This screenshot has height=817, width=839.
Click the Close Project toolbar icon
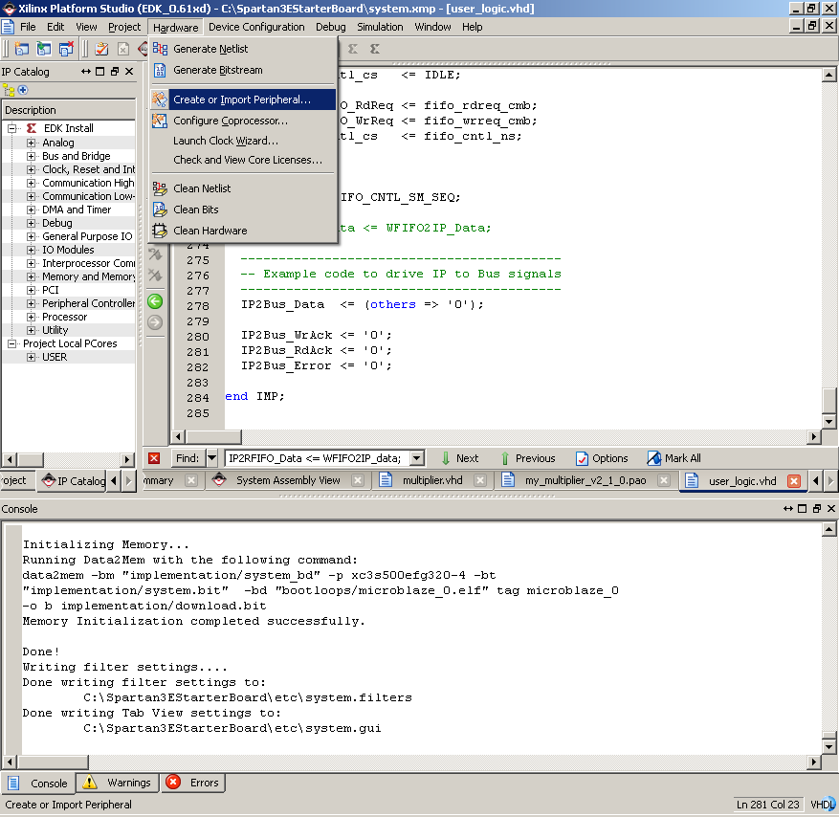click(x=66, y=49)
